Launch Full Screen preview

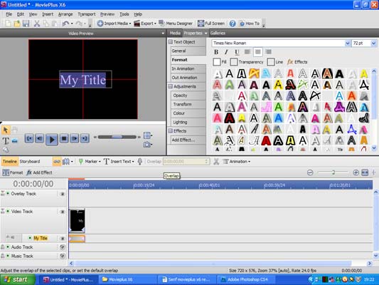(x=211, y=24)
